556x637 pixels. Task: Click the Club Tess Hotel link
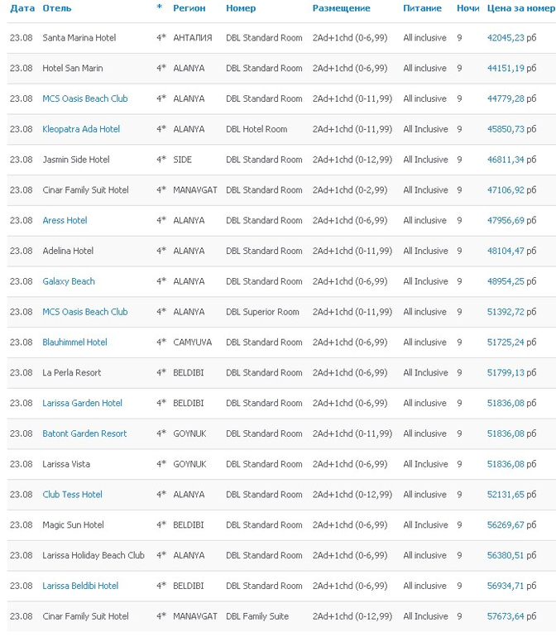72,495
